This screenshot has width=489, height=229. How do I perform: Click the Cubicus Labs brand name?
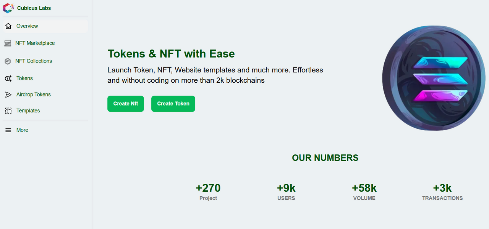(34, 8)
